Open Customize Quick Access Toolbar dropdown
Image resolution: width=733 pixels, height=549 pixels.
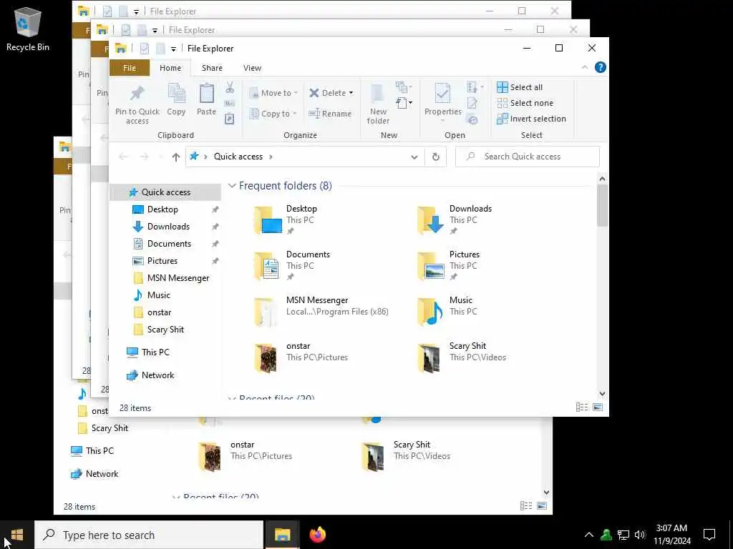pos(173,49)
